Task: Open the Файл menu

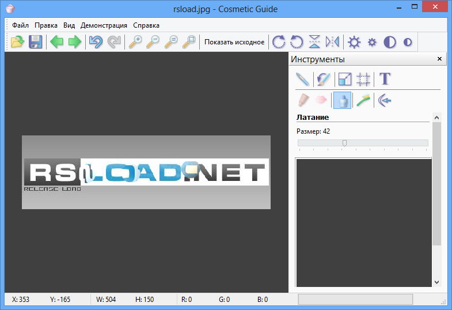Action: pos(21,25)
